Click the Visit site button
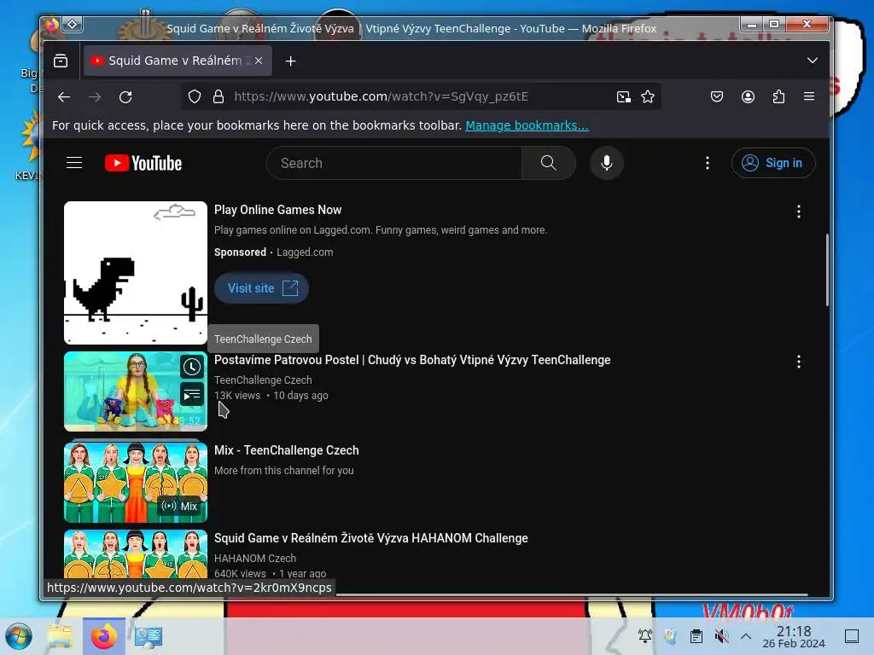 pyautogui.click(x=261, y=288)
